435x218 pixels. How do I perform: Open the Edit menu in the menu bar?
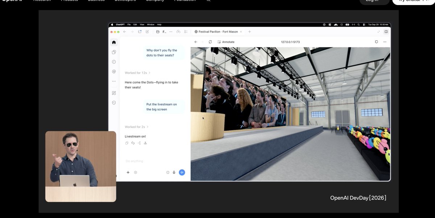135,25
